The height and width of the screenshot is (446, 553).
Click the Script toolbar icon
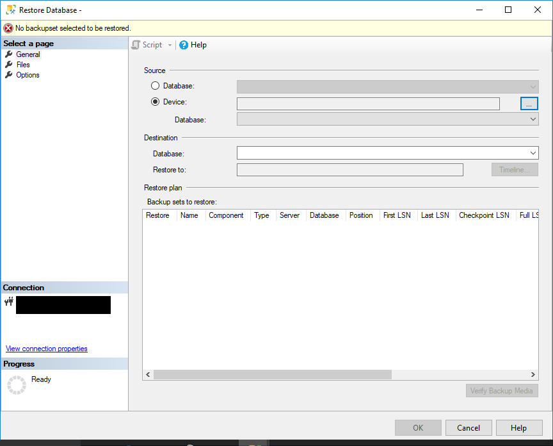(x=136, y=45)
